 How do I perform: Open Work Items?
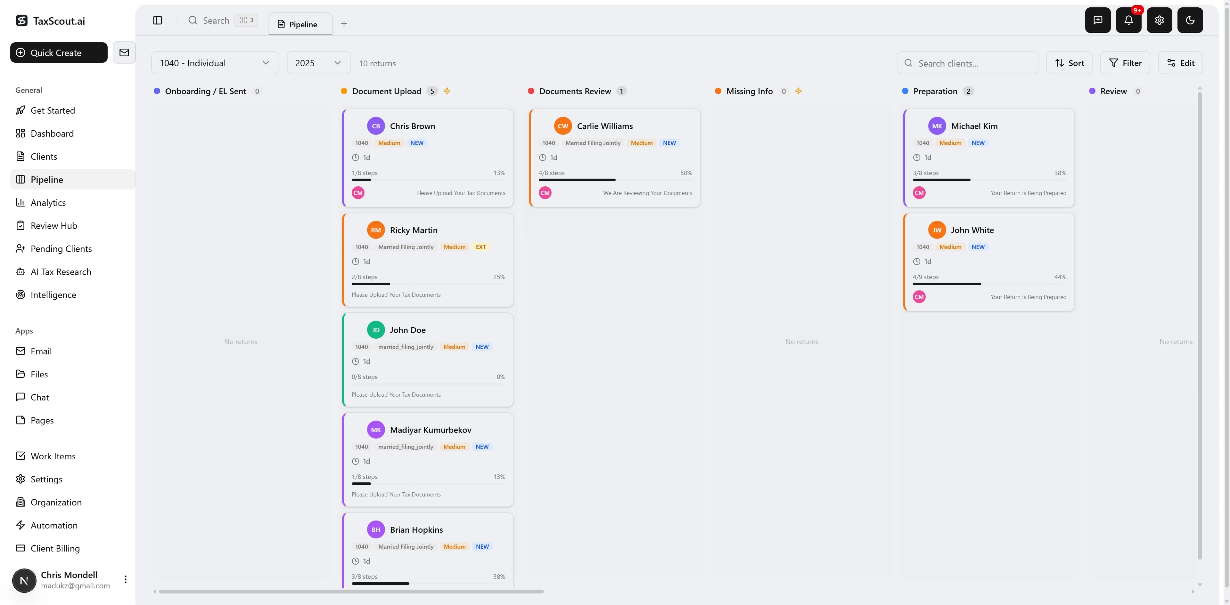coord(73,456)
